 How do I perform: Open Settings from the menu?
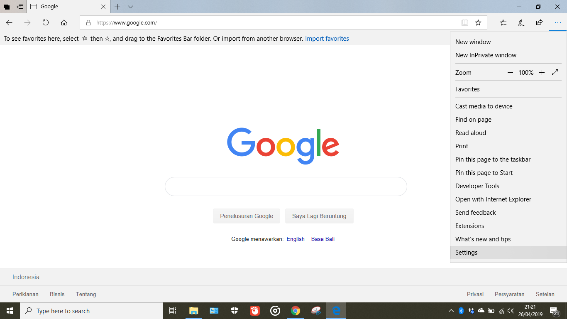tap(466, 252)
